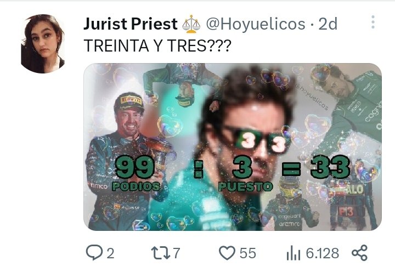Open the three-dot more options menu
The image size is (395, 272).
click(373, 22)
